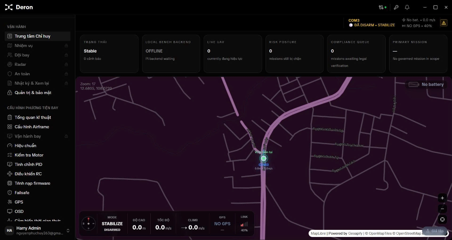Select Đội bay sidebar item

coord(38,55)
